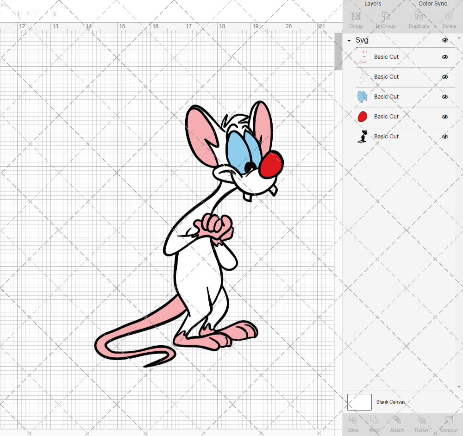The height and width of the screenshot is (436, 463).
Task: Select the black silhouette layer thumbnail
Action: tap(363, 137)
